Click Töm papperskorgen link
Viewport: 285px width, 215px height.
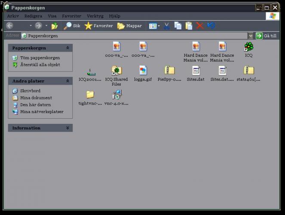(40, 58)
